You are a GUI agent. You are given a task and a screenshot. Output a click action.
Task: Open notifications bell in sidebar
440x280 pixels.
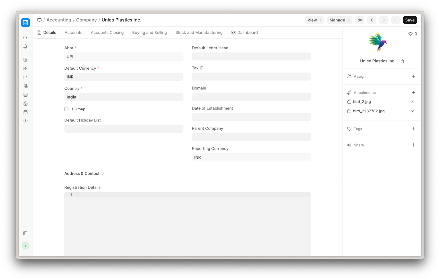[25, 47]
